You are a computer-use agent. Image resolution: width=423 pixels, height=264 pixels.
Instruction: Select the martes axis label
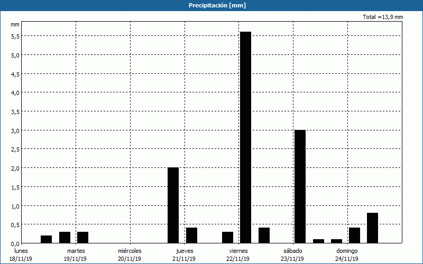click(76, 251)
